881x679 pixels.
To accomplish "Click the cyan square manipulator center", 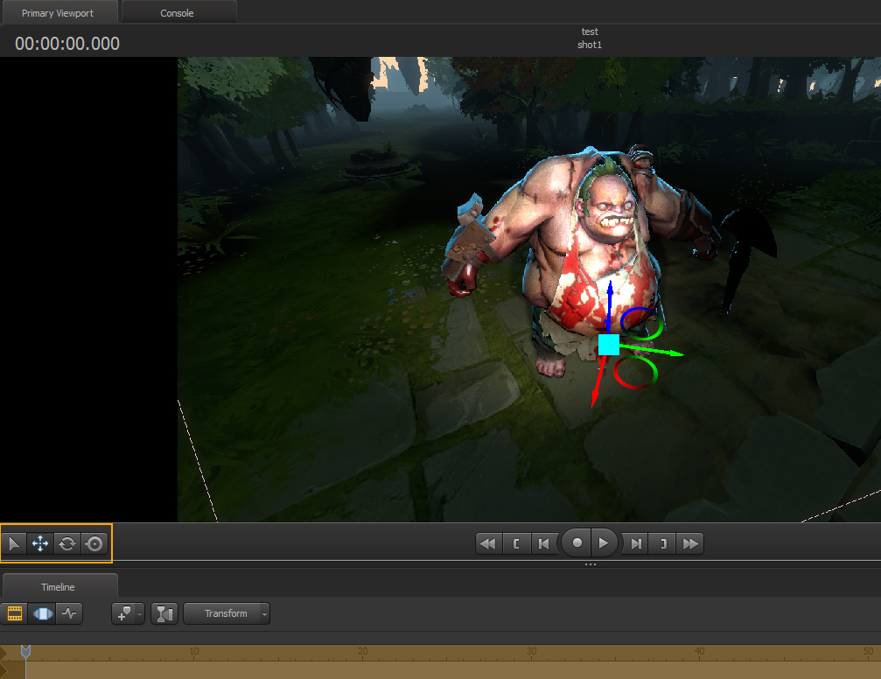I will pos(609,345).
